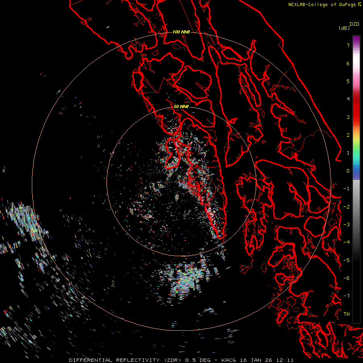363x363 pixels.
Task: Click the 2 value on the color scale
Action: 348,135
